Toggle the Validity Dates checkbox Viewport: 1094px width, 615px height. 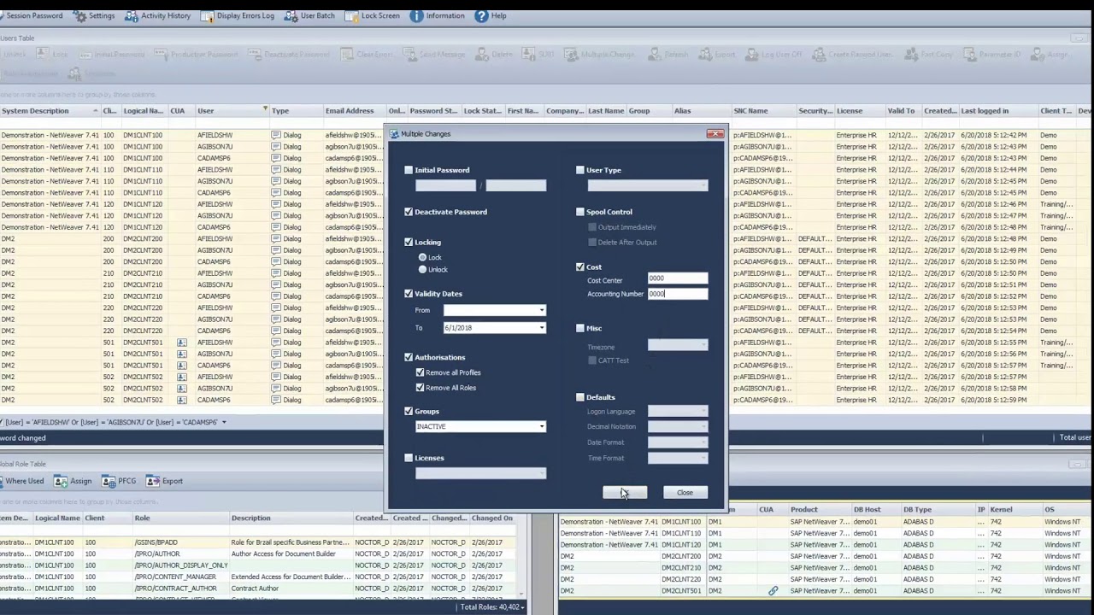coord(409,294)
